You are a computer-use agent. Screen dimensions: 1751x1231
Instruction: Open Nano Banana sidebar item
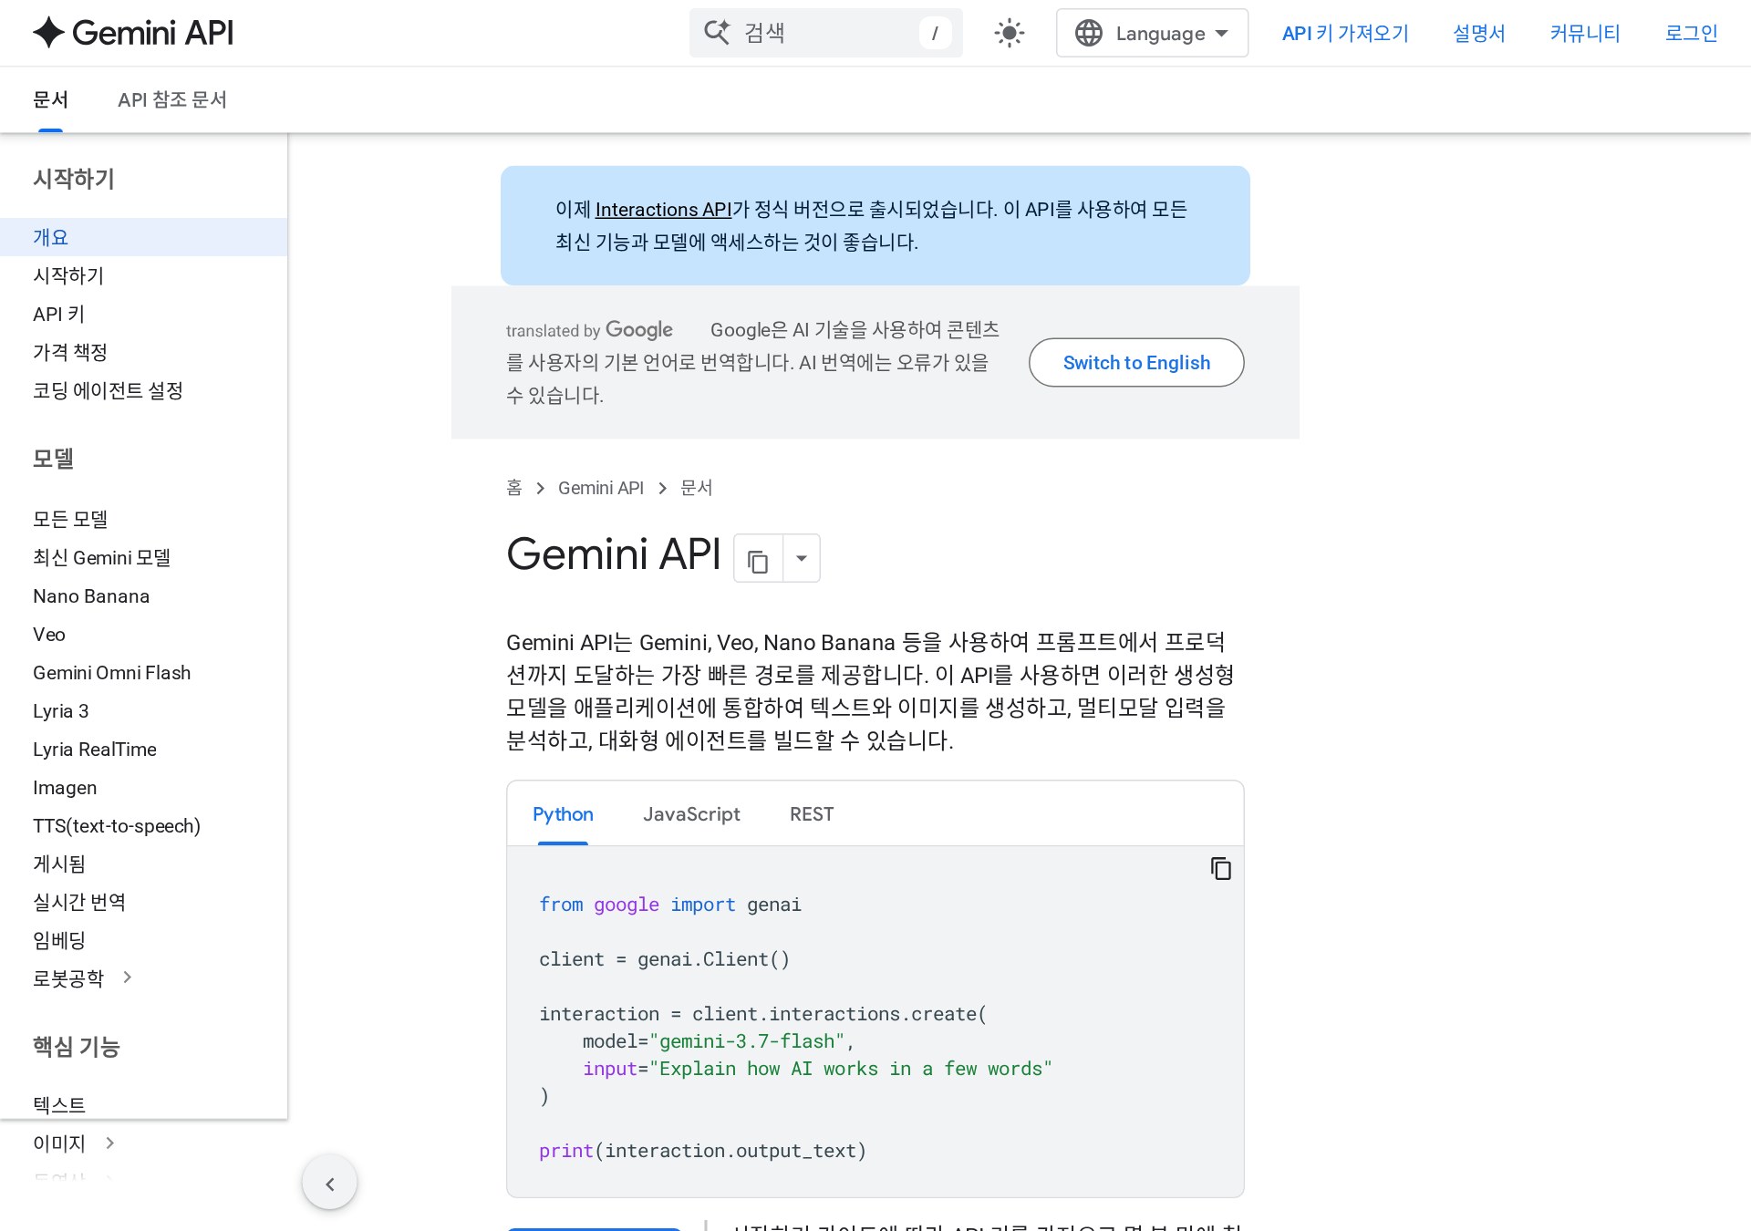click(91, 595)
